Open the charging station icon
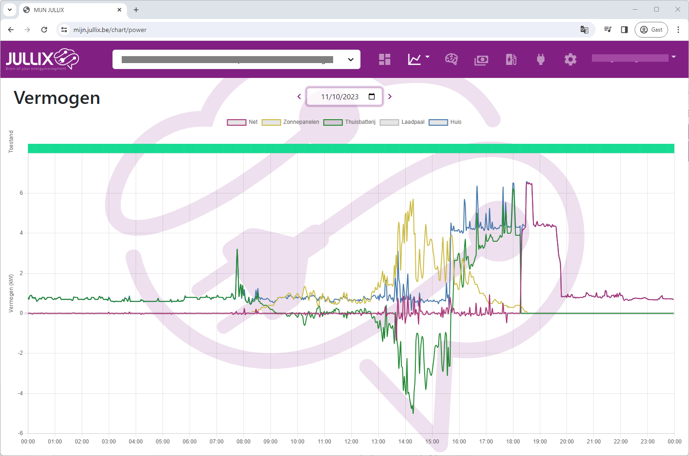The image size is (689, 456). click(x=511, y=59)
